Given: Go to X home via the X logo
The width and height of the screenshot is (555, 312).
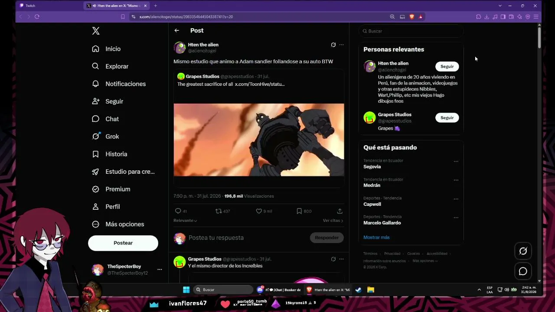Looking at the screenshot, I should [x=96, y=31].
